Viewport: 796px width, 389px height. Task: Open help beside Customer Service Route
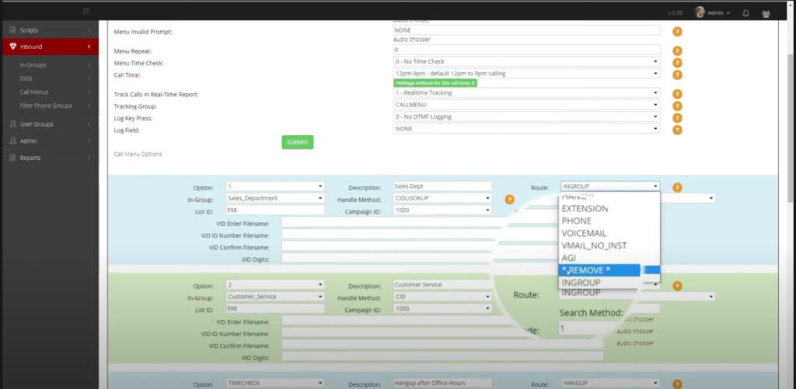click(x=677, y=286)
